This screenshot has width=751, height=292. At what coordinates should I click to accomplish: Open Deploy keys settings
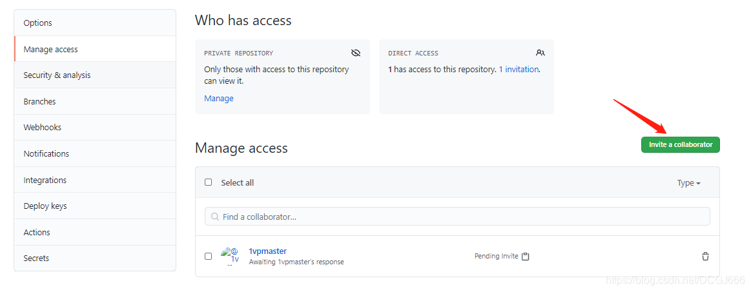pos(95,206)
